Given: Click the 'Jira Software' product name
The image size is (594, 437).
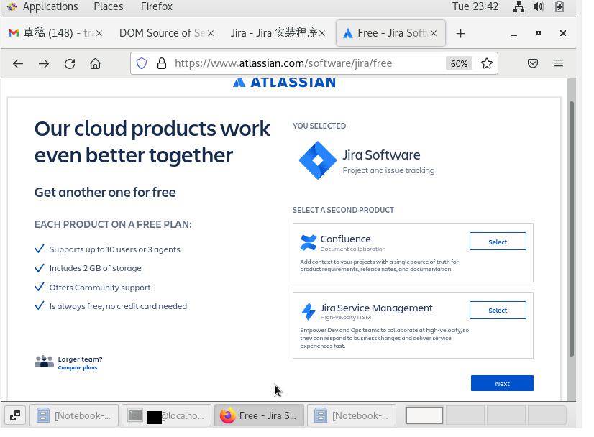Looking at the screenshot, I should (x=381, y=155).
